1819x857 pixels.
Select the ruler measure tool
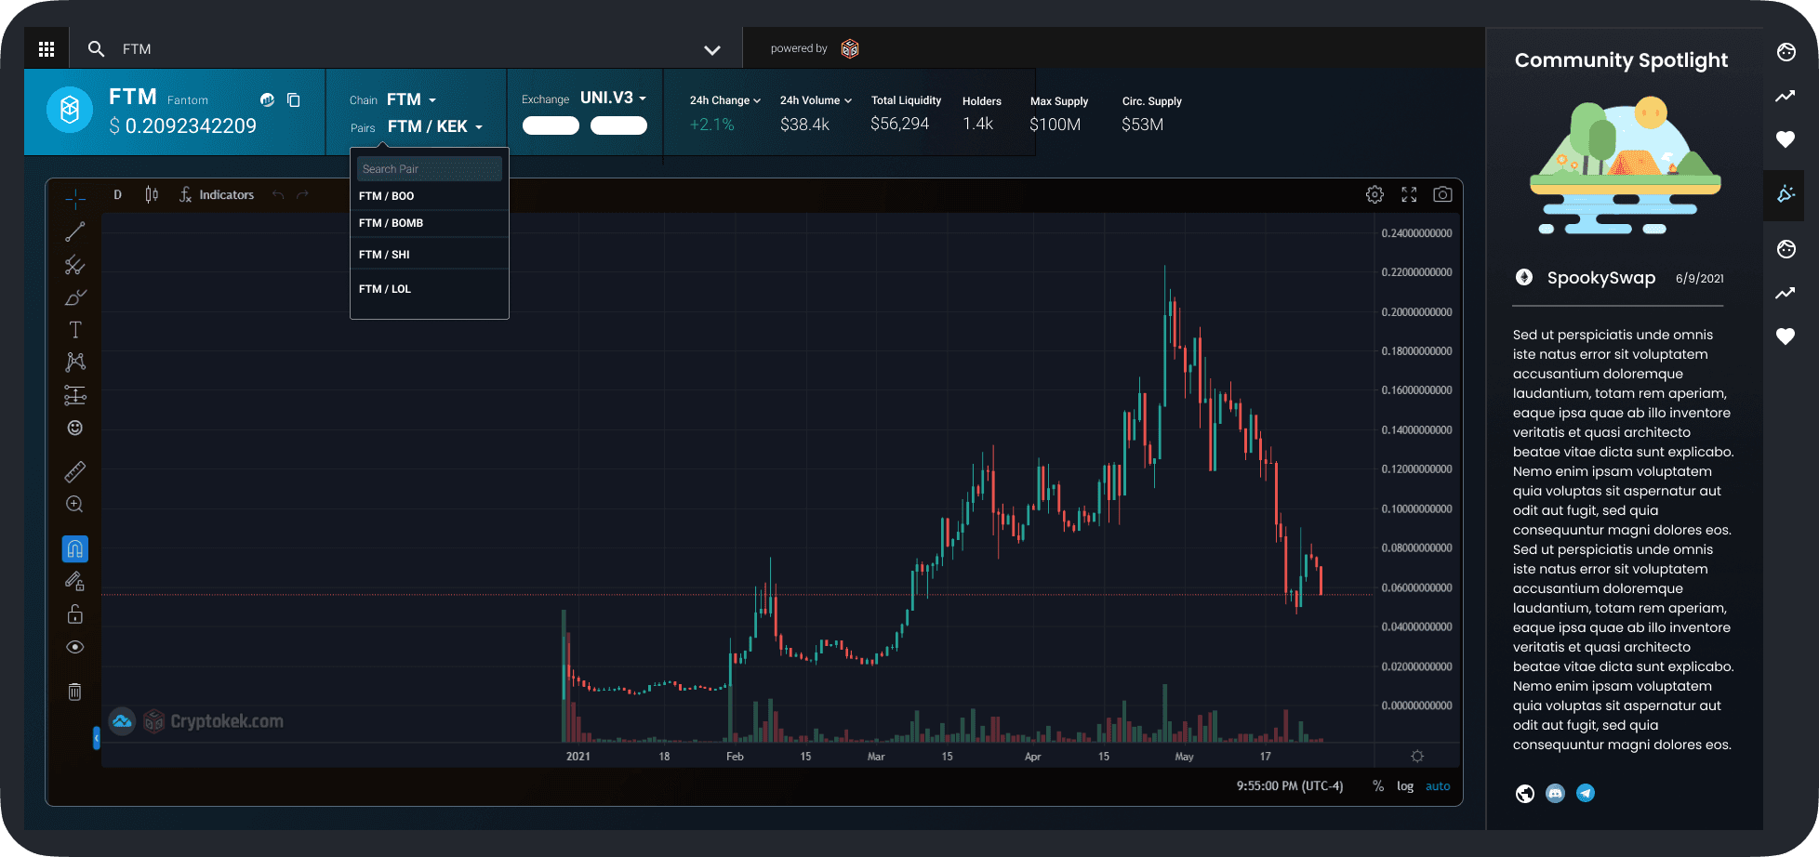[75, 471]
